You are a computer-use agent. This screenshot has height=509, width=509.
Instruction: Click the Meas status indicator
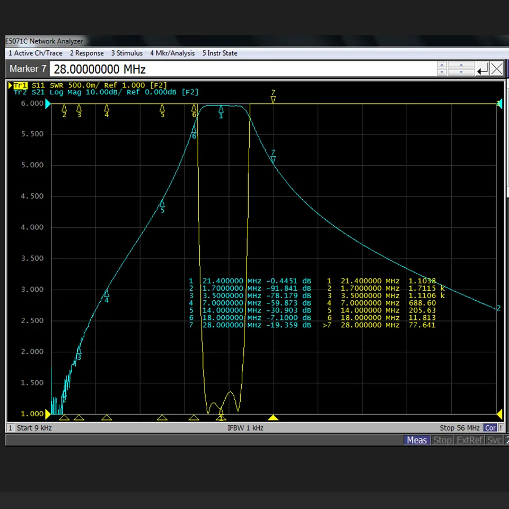[x=417, y=440]
